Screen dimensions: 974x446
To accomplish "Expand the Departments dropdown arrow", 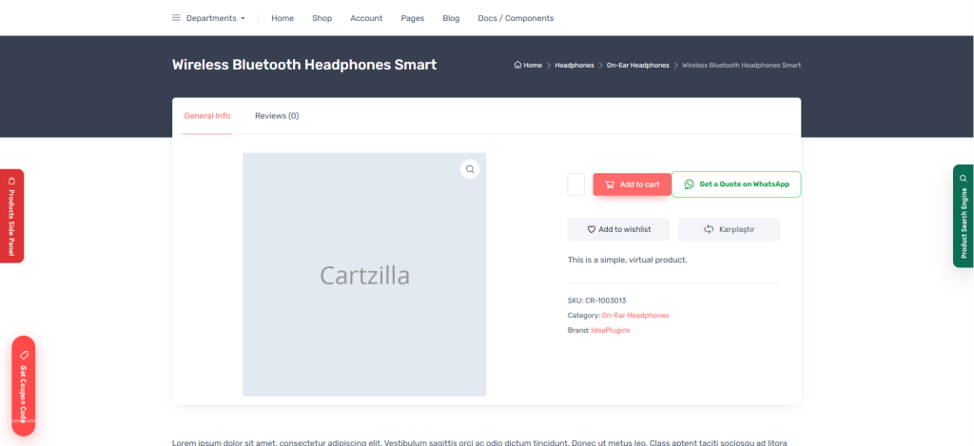I will tap(243, 19).
